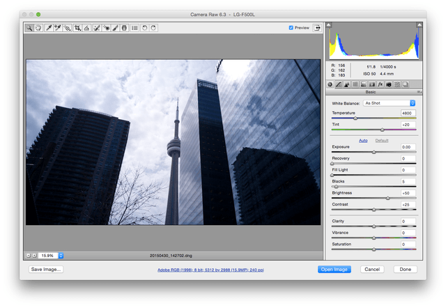This screenshot has height=308, width=446.
Task: Open the Camera Raw preferences dialog icon
Action: pyautogui.click(x=134, y=28)
